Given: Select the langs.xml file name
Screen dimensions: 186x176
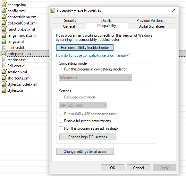Looking at the screenshot, I should (15, 42).
